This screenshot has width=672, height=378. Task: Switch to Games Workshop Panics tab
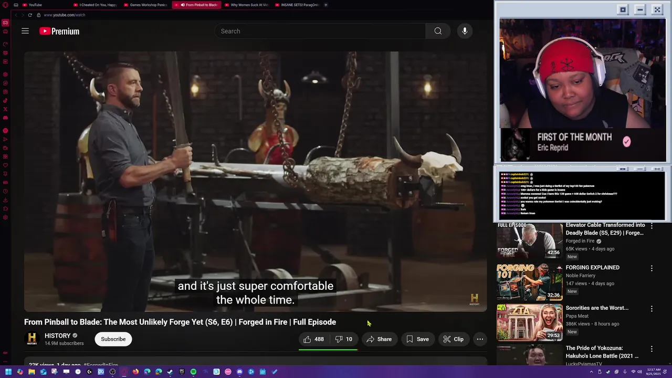(146, 5)
